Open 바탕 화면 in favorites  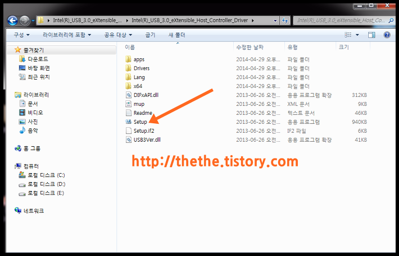coord(39,68)
